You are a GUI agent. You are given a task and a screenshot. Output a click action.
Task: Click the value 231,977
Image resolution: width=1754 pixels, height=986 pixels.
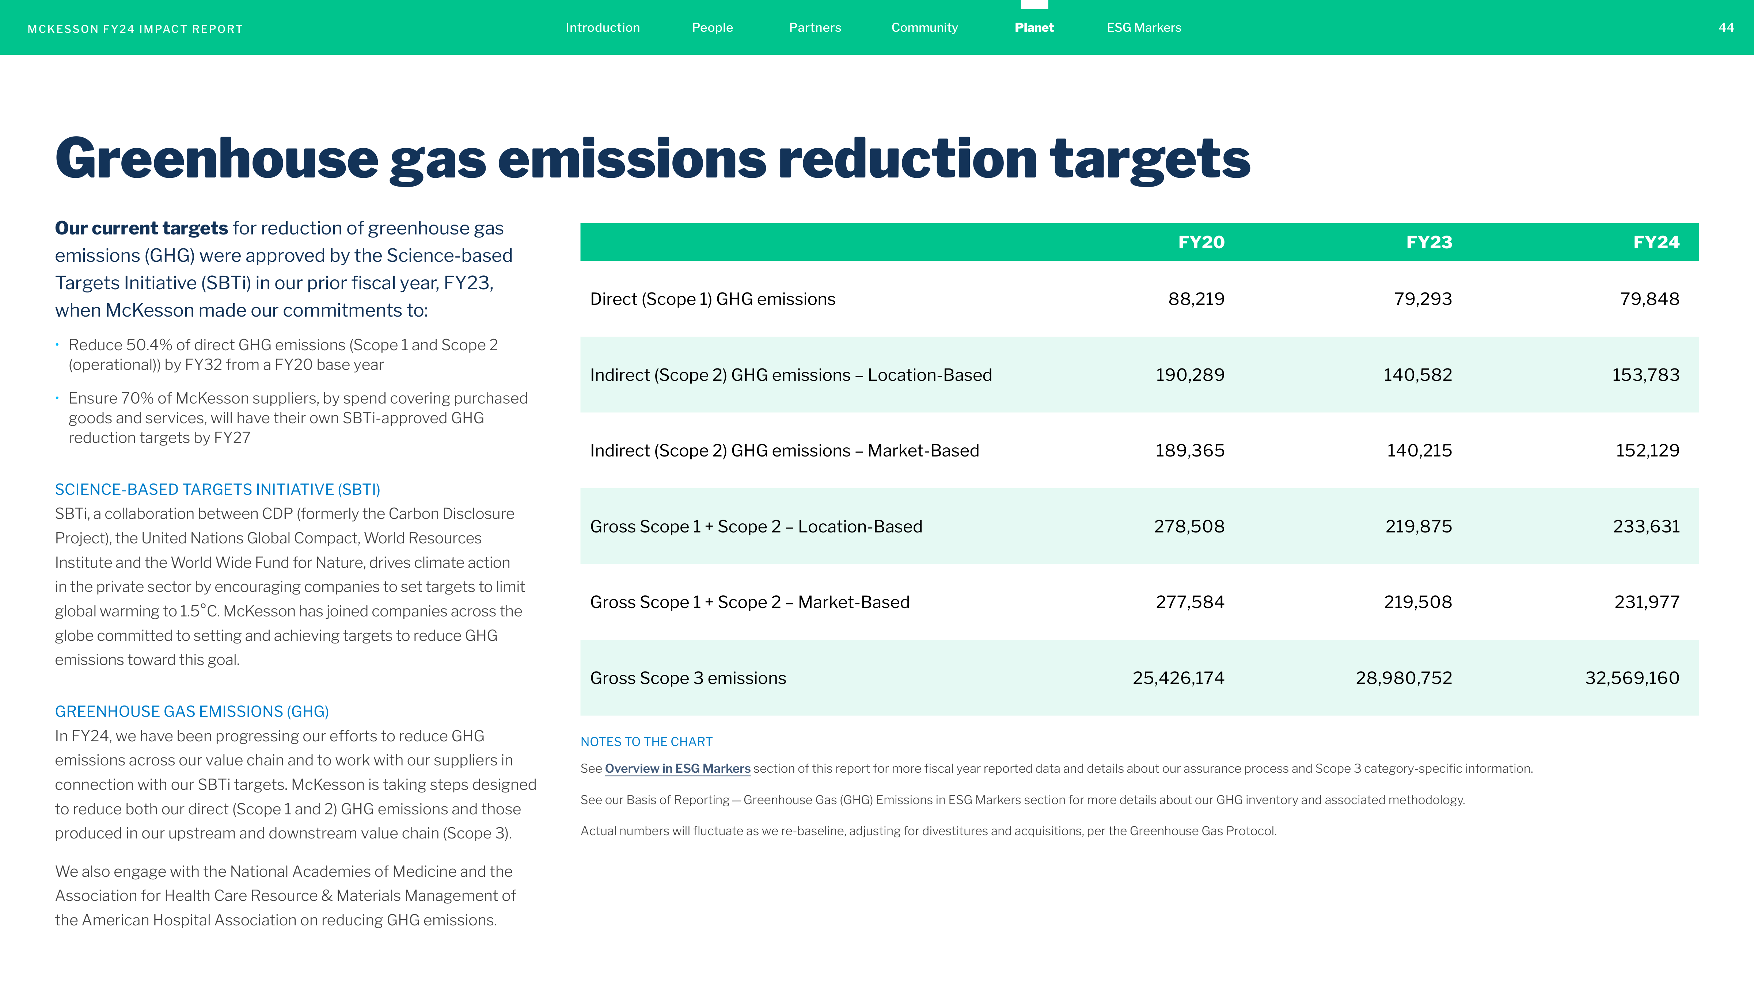[1647, 601]
